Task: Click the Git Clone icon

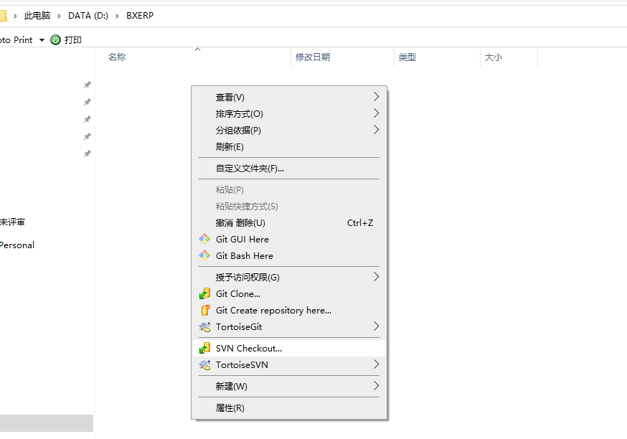Action: [x=204, y=293]
